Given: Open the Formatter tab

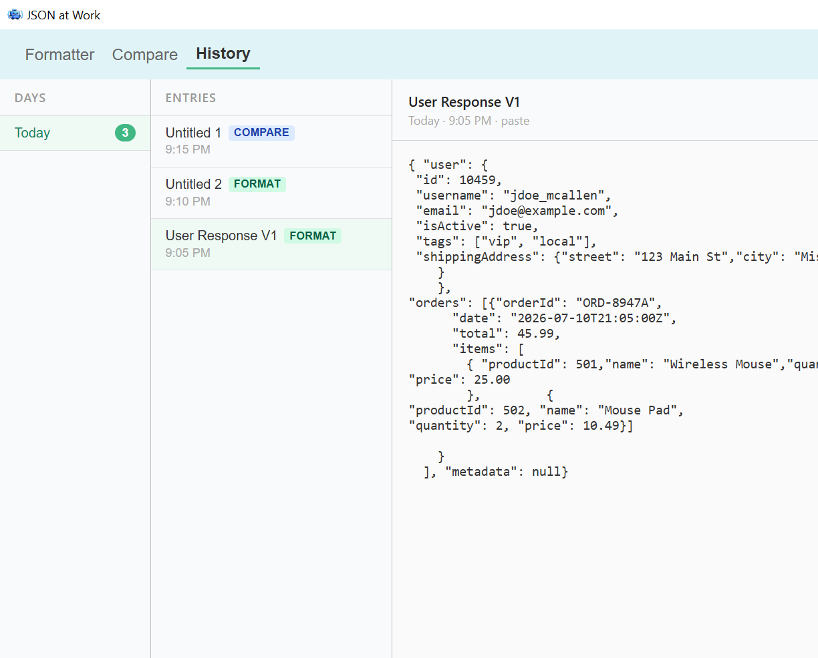Looking at the screenshot, I should coord(59,55).
